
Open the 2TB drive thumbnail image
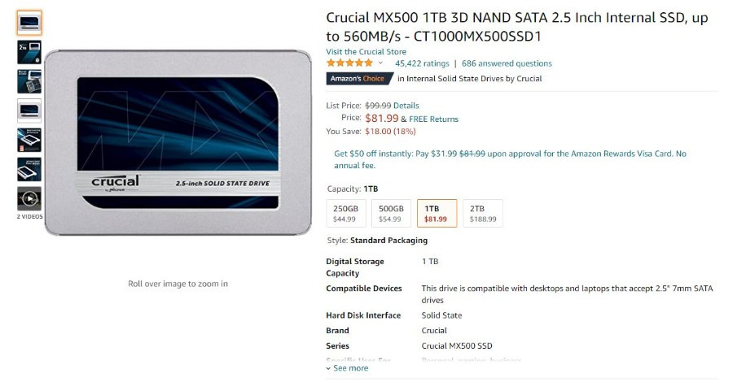[x=29, y=52]
